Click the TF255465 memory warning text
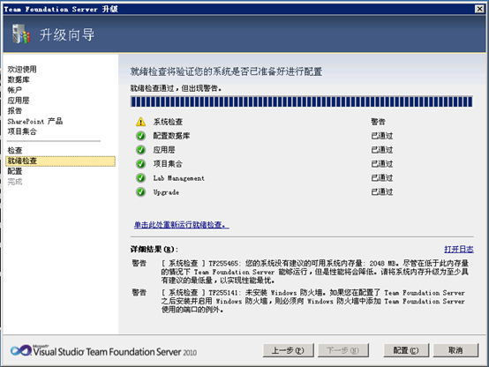 tap(314, 272)
